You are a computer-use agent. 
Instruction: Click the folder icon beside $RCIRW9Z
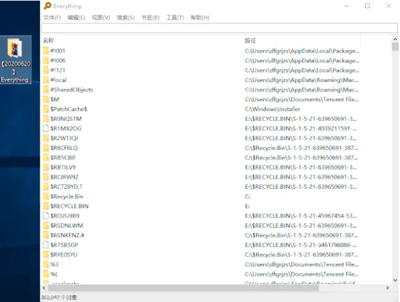(x=46, y=177)
